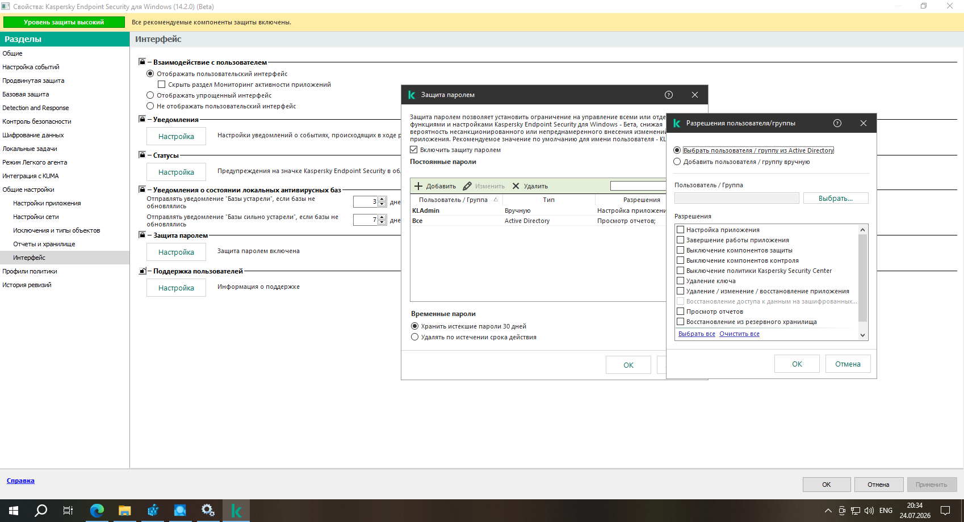Toggle the lock icon next to Статусы
The height and width of the screenshot is (522, 964).
(142, 155)
